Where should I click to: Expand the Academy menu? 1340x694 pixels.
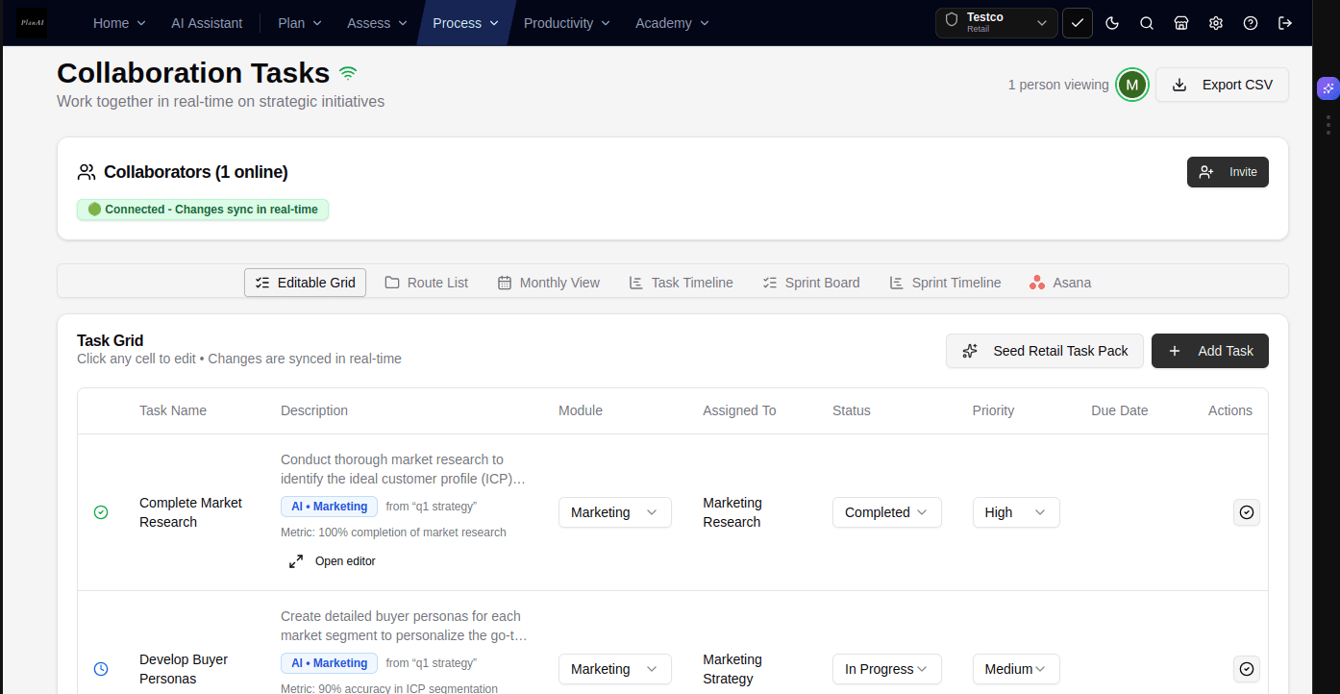tap(672, 23)
